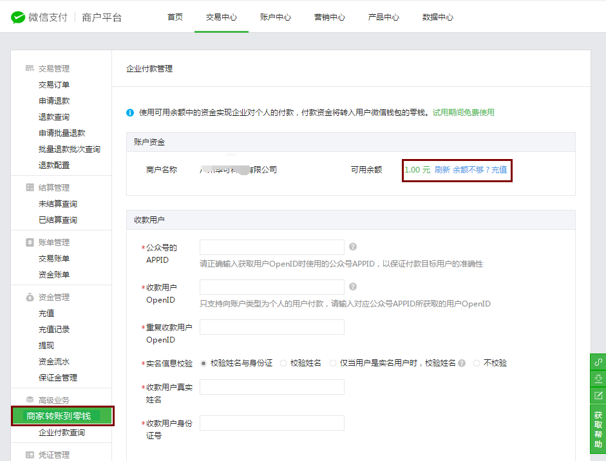Open 申请批量退款 in sidebar
The height and width of the screenshot is (461, 606).
click(62, 133)
